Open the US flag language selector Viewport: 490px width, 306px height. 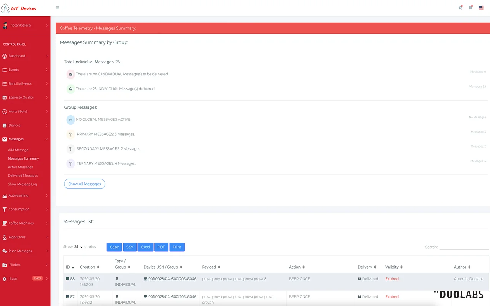click(x=481, y=8)
